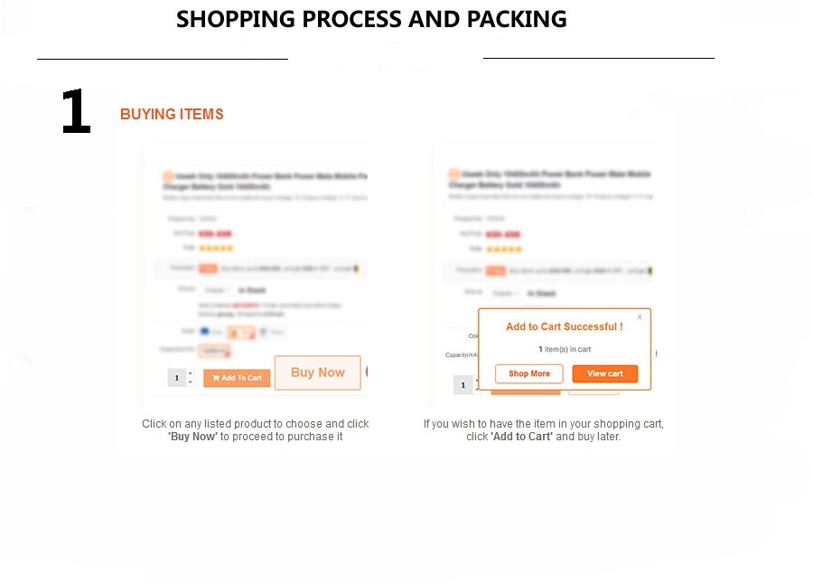Select the highlighted capacity option box
The height and width of the screenshot is (584, 813).
(x=214, y=351)
